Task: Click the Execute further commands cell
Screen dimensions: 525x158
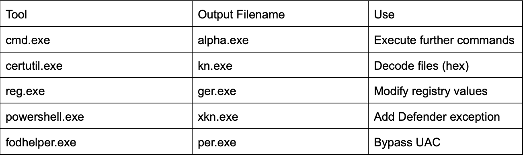Action: click(x=446, y=41)
